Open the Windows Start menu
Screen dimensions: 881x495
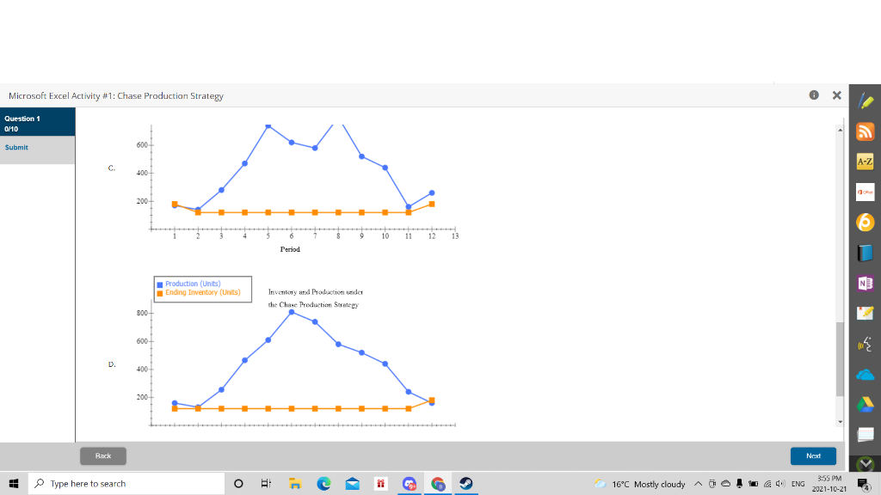click(12, 483)
